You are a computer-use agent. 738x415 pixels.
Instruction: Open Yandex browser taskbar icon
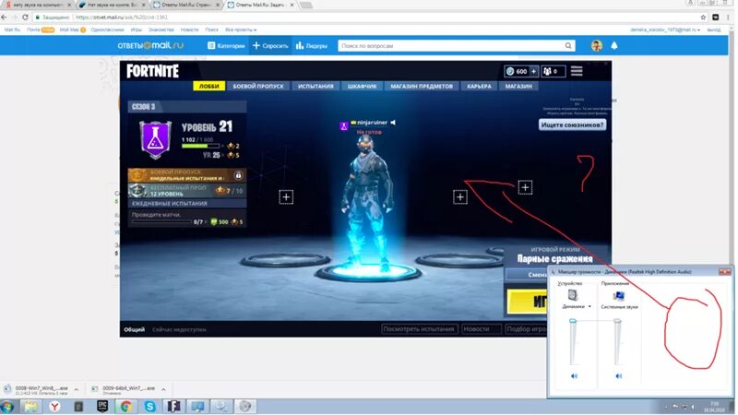coord(54,406)
